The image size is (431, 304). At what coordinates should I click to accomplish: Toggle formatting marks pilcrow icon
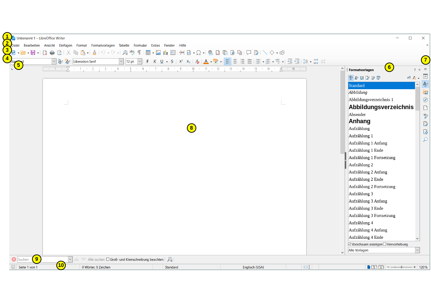pos(139,53)
